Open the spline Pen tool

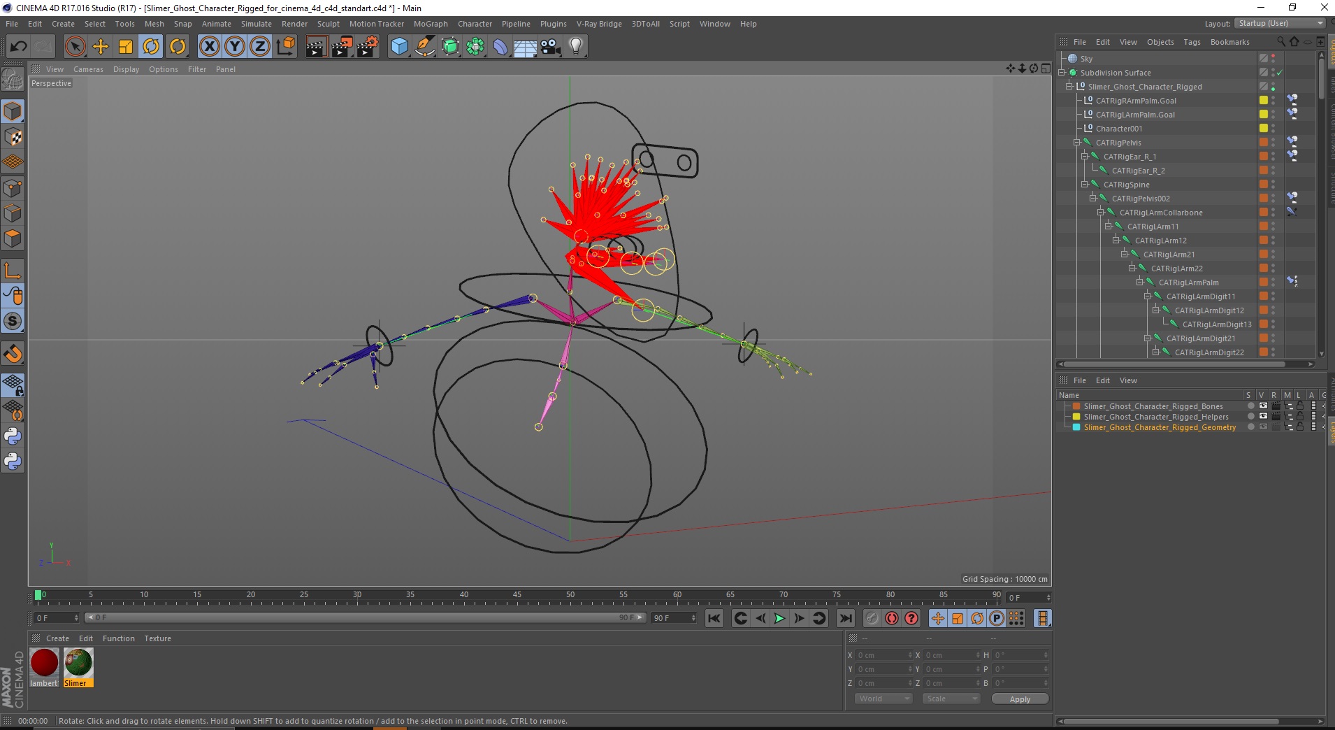pos(424,47)
